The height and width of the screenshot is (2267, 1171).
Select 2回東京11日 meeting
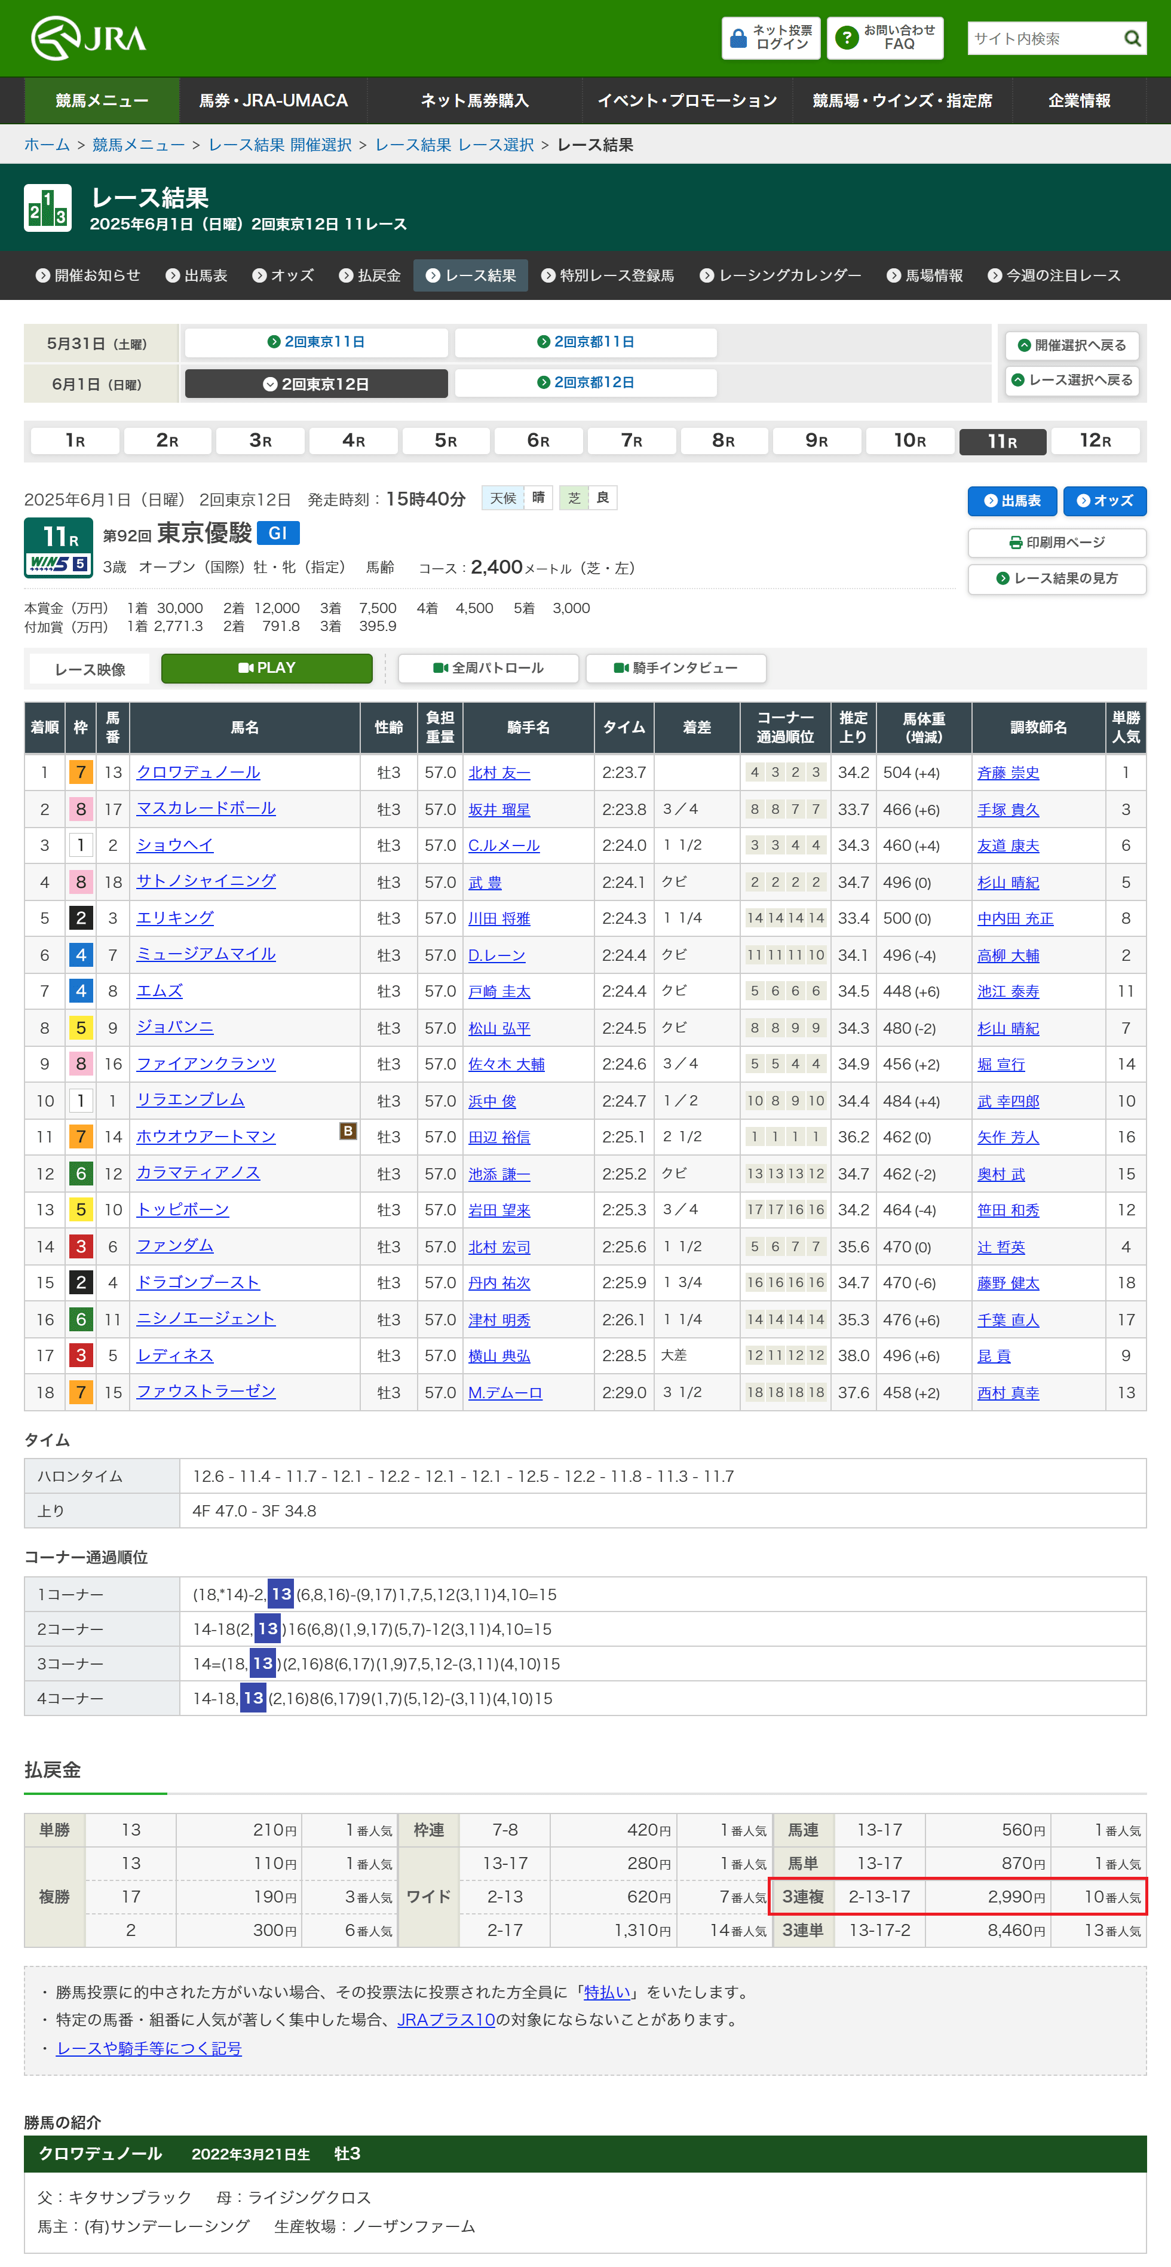click(316, 341)
